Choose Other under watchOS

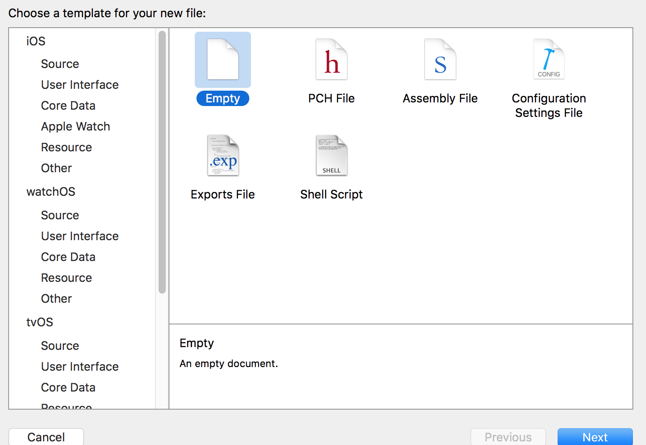56,299
